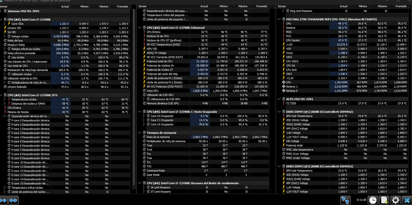This screenshot has height=205, width=412.
Task: Collapse the CPU [#0] i7-13700K: DTS group
Action: point(1,95)
